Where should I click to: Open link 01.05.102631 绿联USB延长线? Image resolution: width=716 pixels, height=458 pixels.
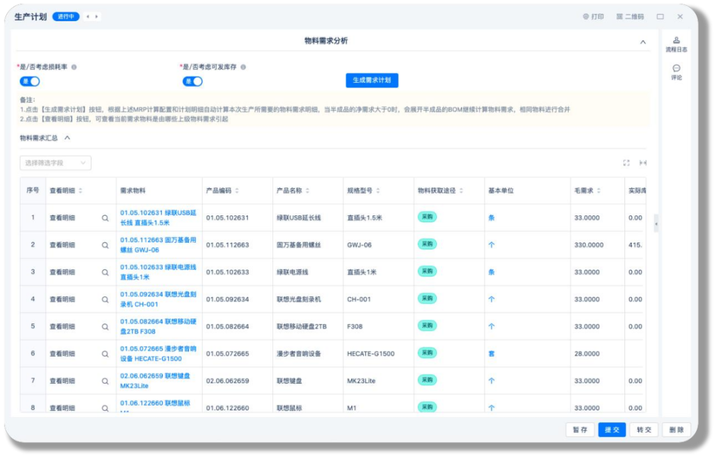(158, 218)
